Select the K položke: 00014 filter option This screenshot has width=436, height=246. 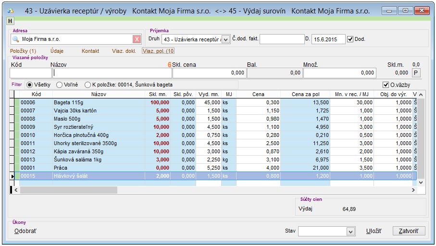tap(88, 85)
